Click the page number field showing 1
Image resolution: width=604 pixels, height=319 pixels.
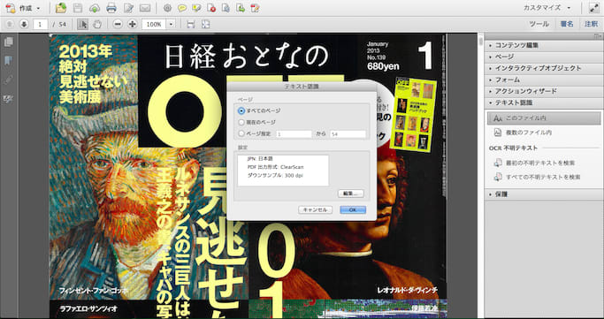point(41,24)
